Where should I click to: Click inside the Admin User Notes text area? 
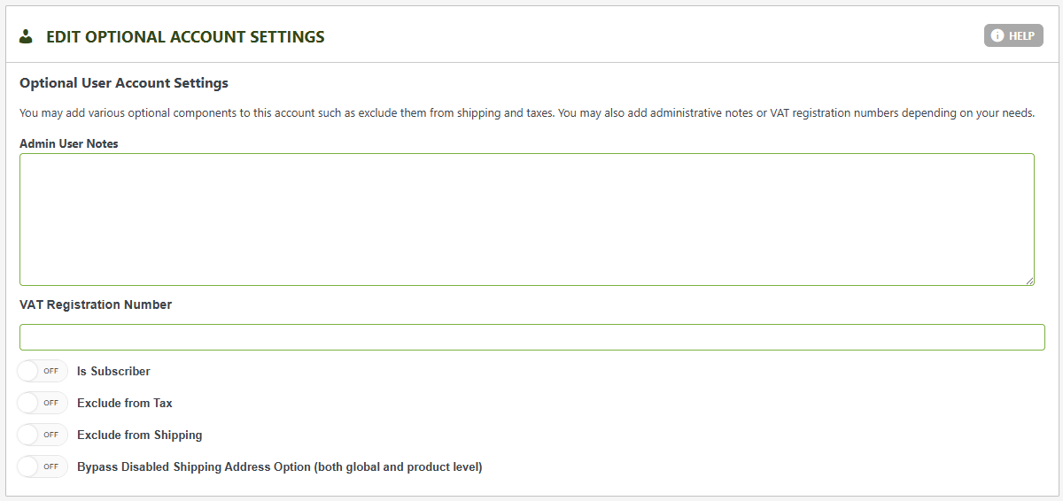point(526,219)
